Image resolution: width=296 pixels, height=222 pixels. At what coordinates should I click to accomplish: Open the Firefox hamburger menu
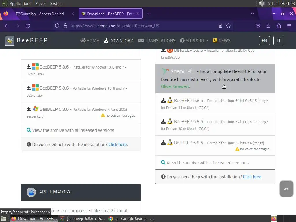coord(289,26)
